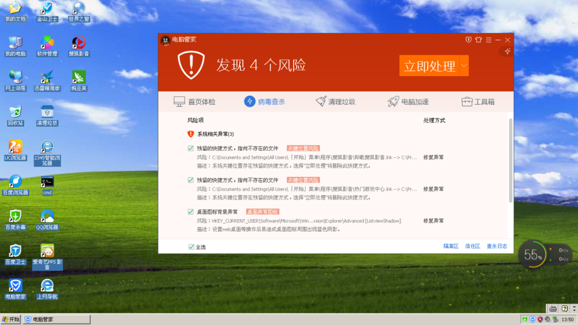Select 电脑管家 taskbar button
Image resolution: width=578 pixels, height=325 pixels.
(57, 319)
